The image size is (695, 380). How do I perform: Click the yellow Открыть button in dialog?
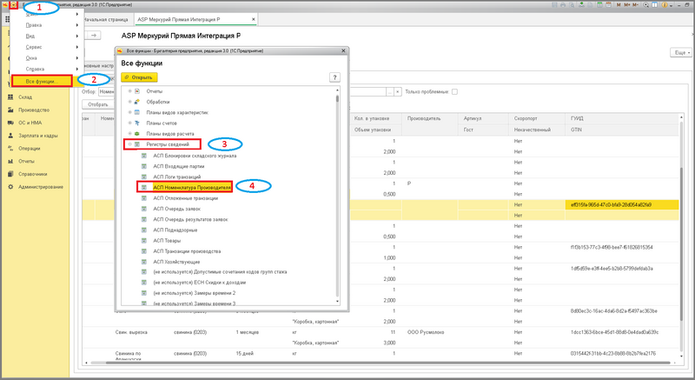139,77
